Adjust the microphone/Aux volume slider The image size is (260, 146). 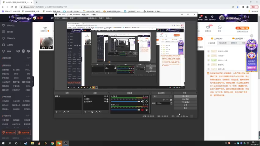[125, 110]
